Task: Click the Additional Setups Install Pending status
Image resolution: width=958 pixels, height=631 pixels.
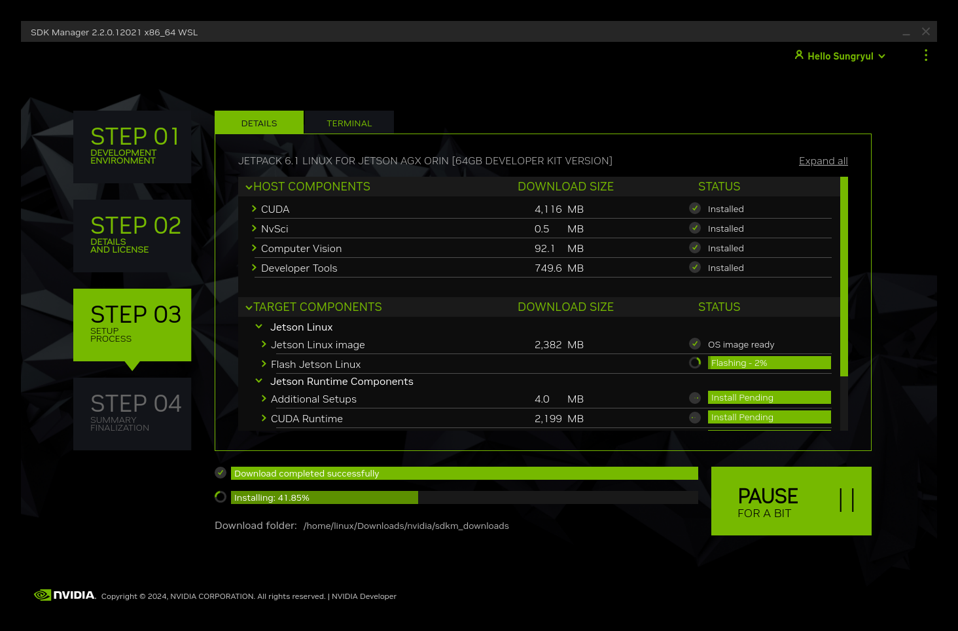Action: 770,397
